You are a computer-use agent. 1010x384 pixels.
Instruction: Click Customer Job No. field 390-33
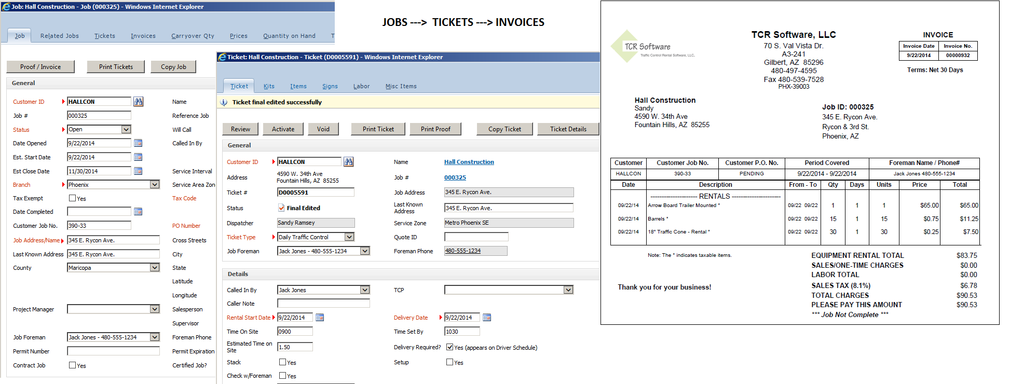[x=99, y=225]
